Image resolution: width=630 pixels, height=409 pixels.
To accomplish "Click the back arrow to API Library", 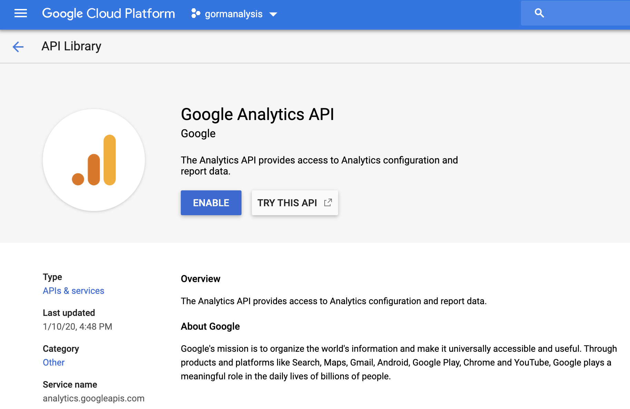I will 18,47.
